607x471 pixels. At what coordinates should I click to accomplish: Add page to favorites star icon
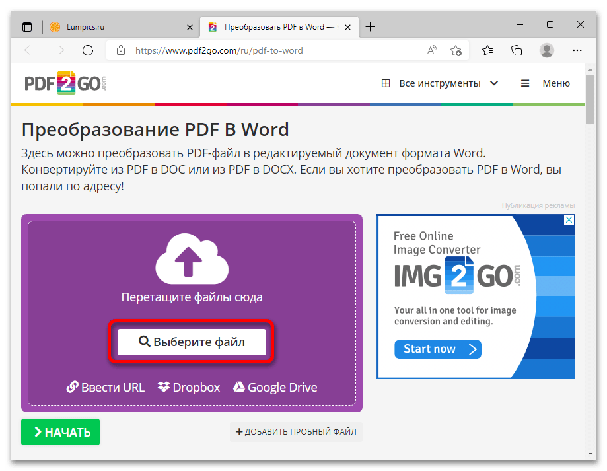point(456,50)
